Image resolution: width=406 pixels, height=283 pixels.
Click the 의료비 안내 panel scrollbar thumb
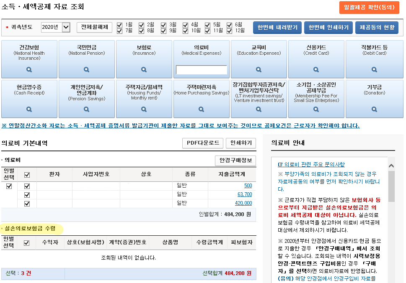(391, 186)
